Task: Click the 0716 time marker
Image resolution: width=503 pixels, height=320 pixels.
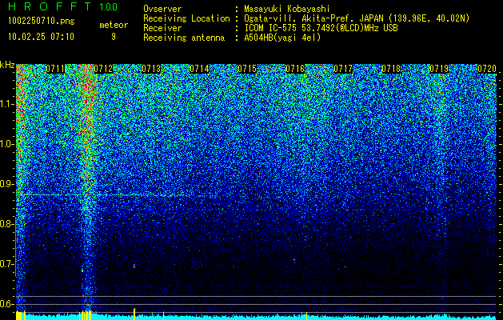Action: [x=295, y=69]
